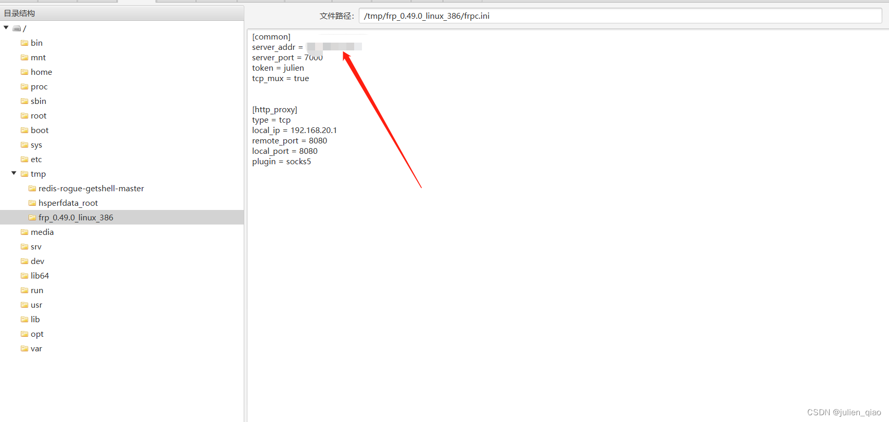889x422 pixels.
Task: Click the sbin folder icon
Action: point(24,101)
